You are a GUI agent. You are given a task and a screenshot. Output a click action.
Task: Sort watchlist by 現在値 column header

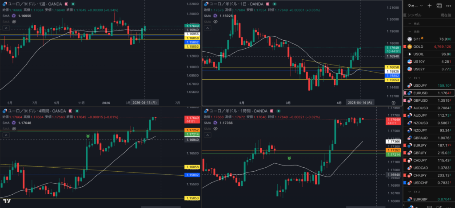445,15
